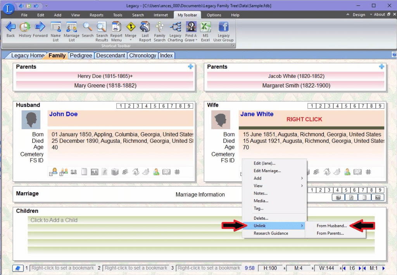Click the husband's silhouette photo thumbnail
Image resolution: width=397 pixels, height=275 pixels.
(x=31, y=120)
